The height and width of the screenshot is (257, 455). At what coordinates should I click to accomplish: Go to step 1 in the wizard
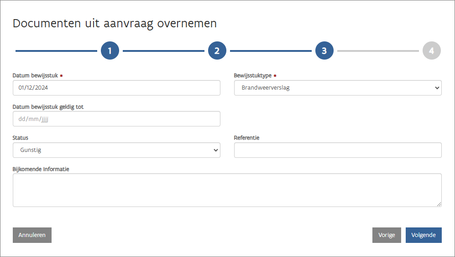coord(110,50)
